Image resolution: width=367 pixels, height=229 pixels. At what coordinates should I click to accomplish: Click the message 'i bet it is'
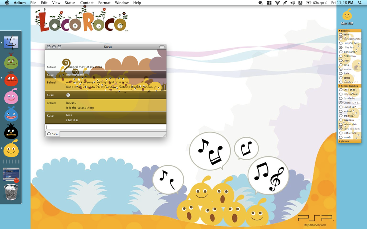[x=72, y=120]
